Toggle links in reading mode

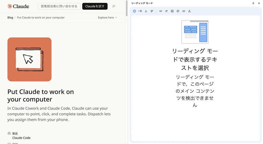(161, 11)
